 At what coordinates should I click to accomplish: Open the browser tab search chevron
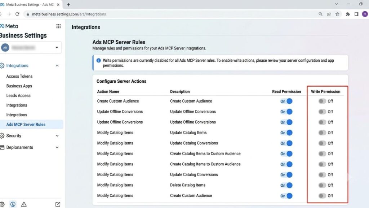point(337,4)
